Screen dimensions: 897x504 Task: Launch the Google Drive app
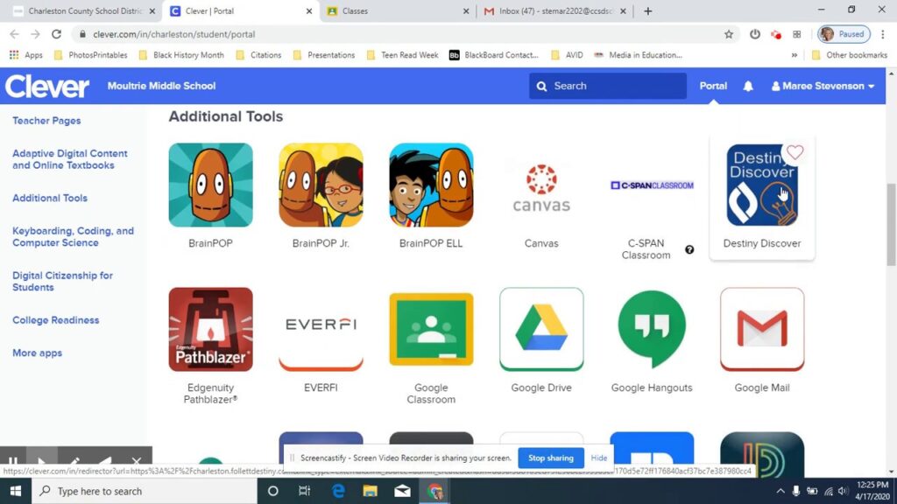(541, 330)
